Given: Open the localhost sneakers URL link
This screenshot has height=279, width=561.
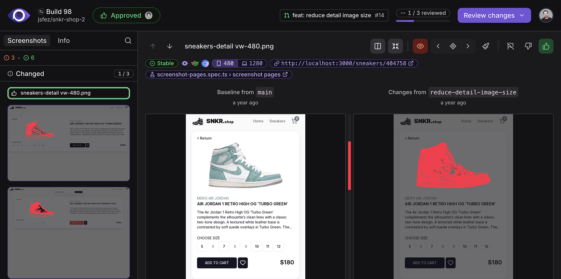Looking at the screenshot, I should tap(344, 64).
